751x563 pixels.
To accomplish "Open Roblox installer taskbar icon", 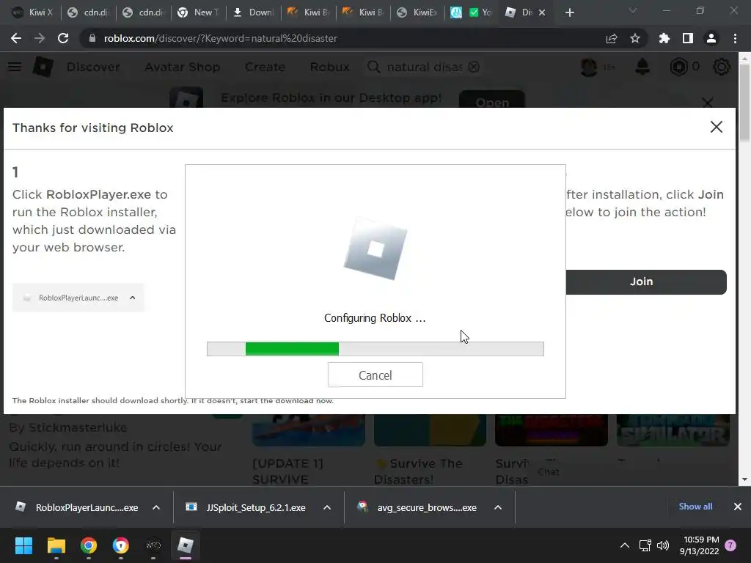I will (x=186, y=545).
